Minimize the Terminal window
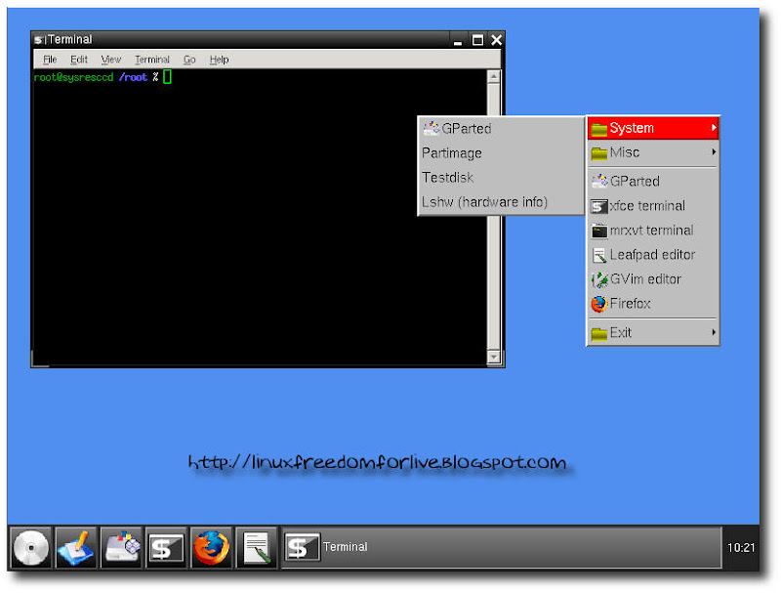The height and width of the screenshot is (593, 781). point(458,40)
